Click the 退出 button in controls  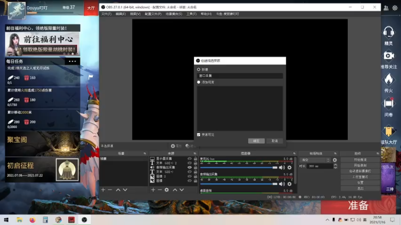pyautogui.click(x=360, y=188)
